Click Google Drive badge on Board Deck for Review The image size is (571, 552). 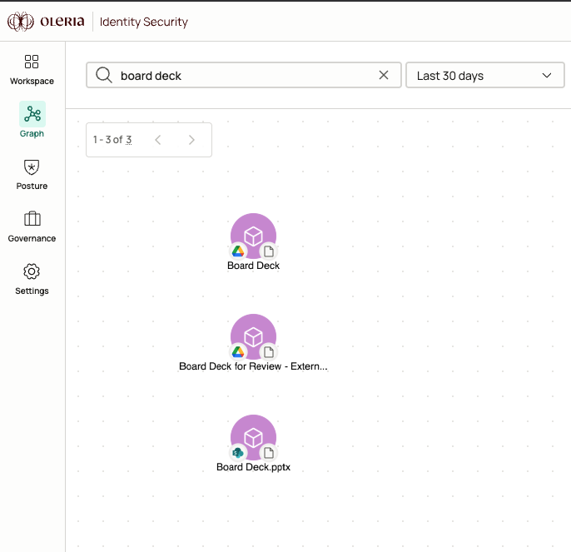[238, 352]
